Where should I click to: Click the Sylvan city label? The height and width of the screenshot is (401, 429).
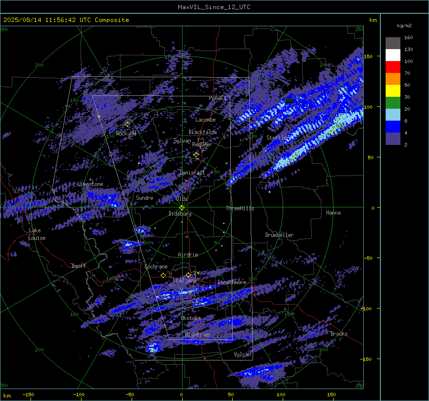pyautogui.click(x=182, y=141)
